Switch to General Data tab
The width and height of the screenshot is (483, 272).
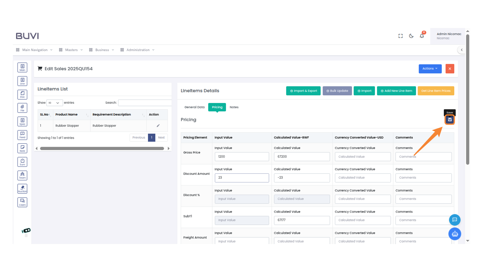[194, 107]
